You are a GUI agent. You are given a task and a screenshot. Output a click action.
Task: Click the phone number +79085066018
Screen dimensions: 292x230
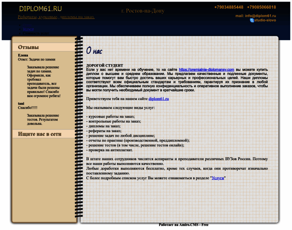point(262,7)
